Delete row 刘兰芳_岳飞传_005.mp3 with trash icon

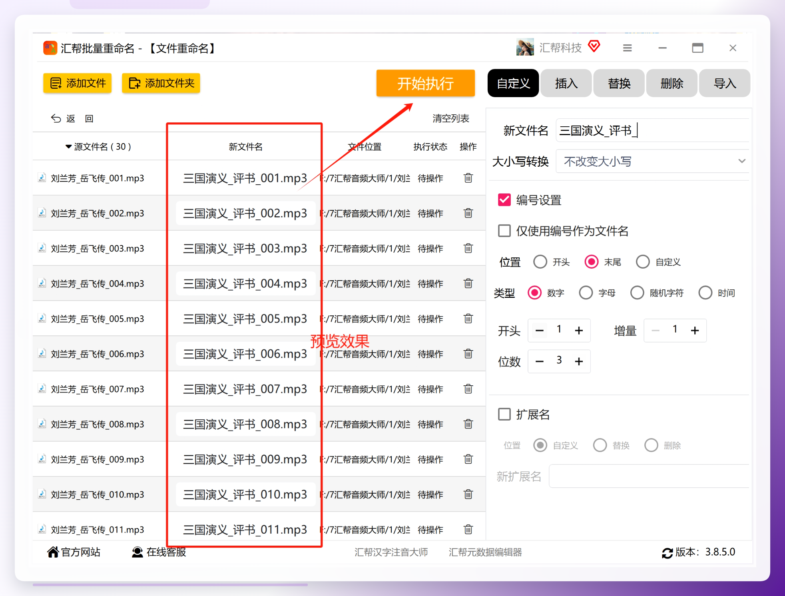(468, 319)
